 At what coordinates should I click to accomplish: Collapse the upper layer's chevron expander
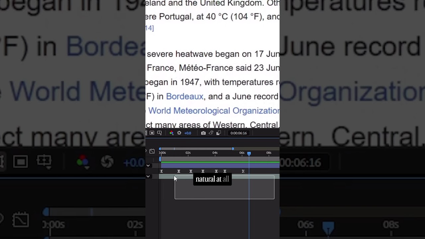[148, 165]
